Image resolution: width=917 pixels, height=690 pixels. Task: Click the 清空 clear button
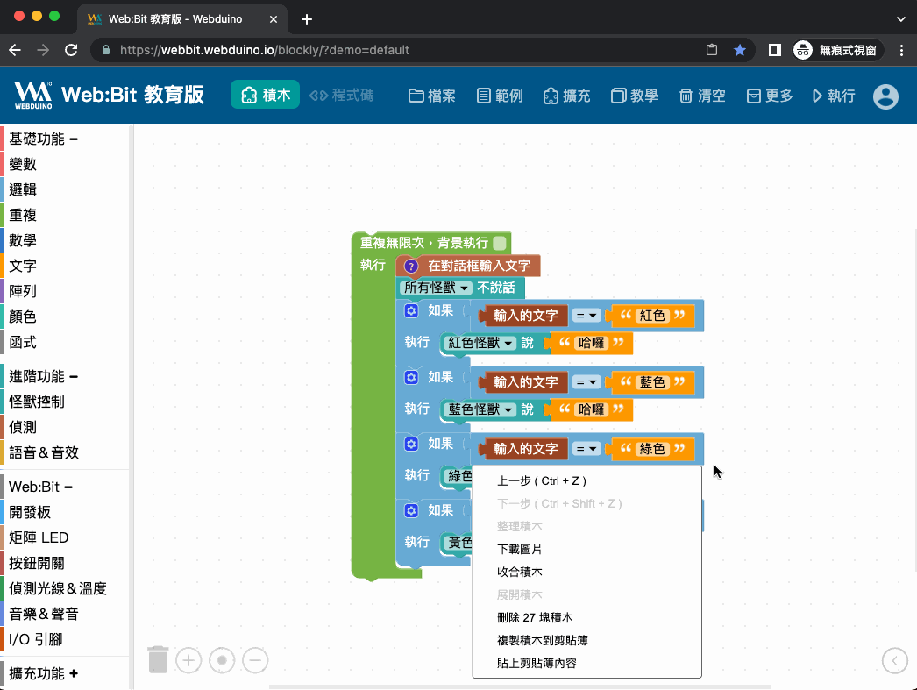[703, 96]
